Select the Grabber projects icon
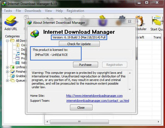The width and height of the screenshot is (165, 128). click(12, 76)
